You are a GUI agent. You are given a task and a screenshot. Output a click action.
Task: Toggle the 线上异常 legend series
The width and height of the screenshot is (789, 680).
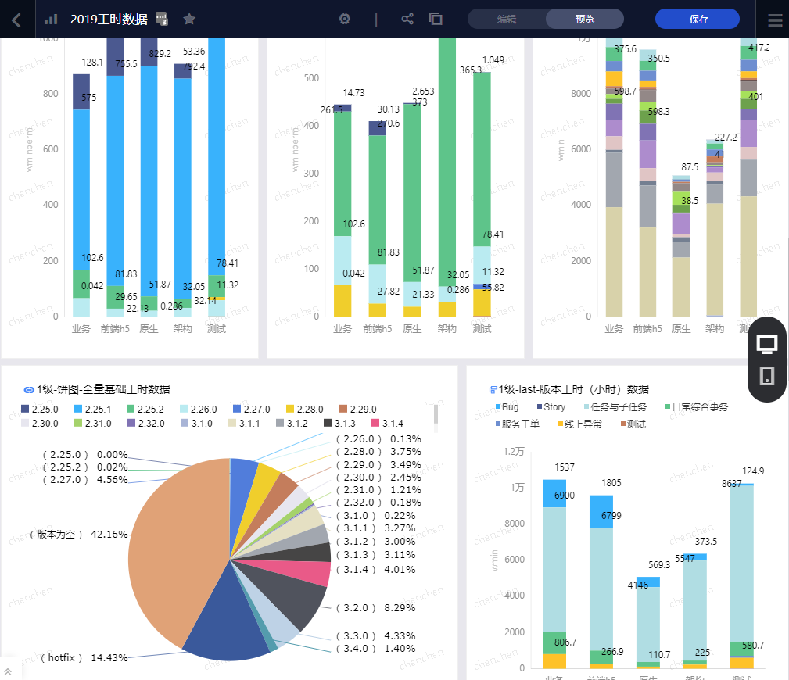tap(579, 424)
